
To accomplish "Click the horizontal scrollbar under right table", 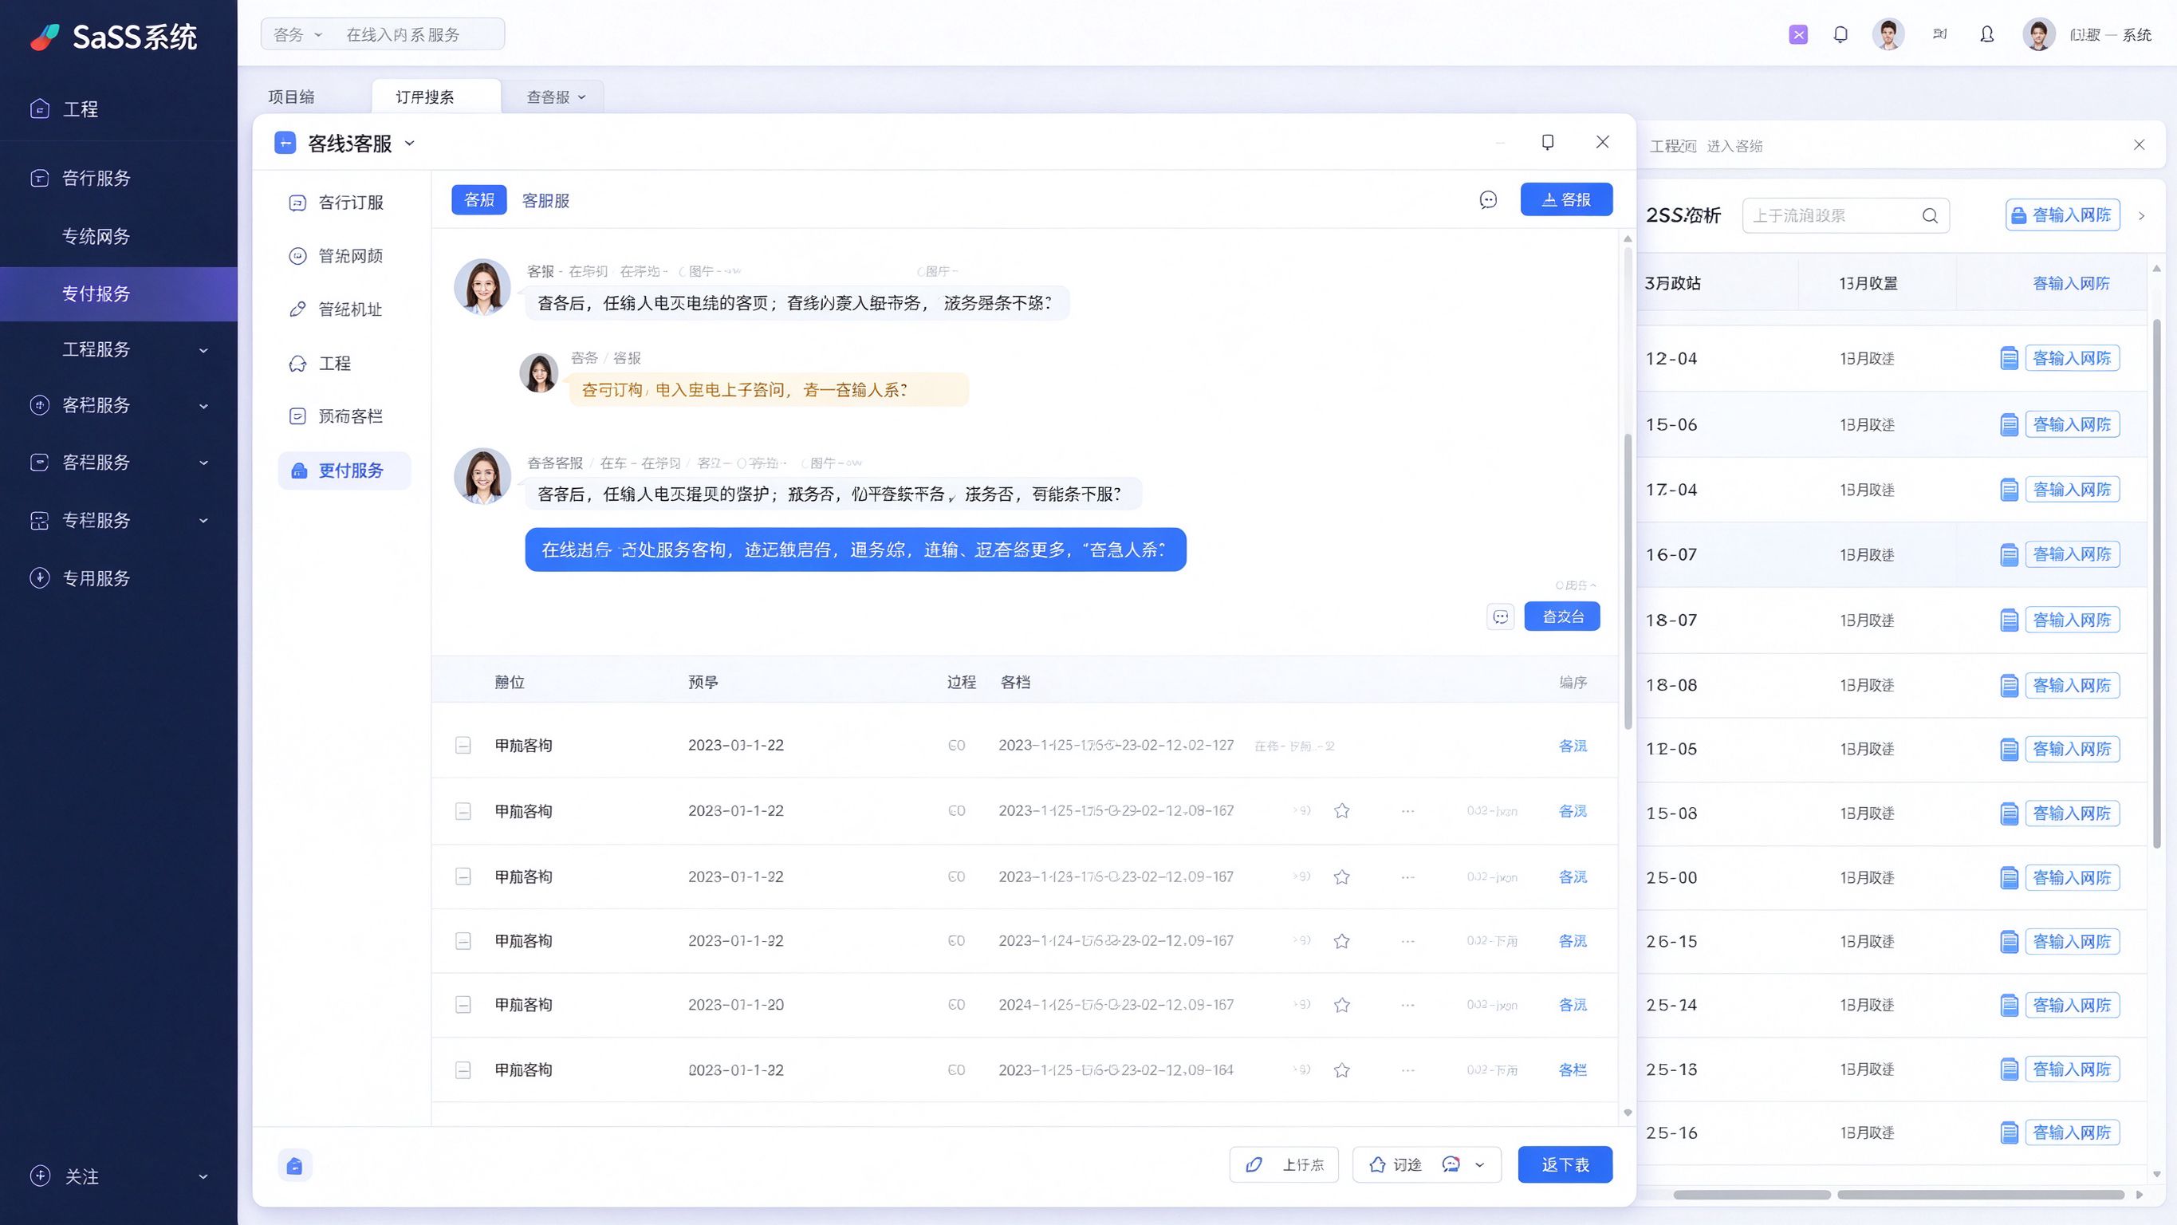I will pyautogui.click(x=1898, y=1195).
